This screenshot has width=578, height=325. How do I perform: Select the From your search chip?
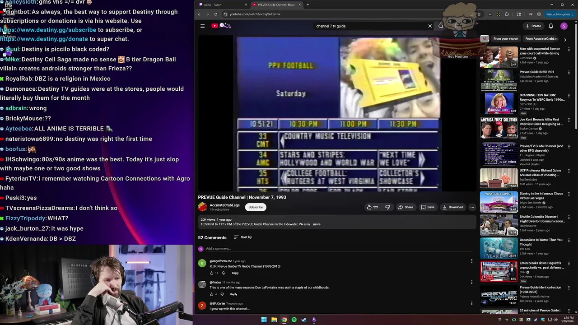point(506,39)
